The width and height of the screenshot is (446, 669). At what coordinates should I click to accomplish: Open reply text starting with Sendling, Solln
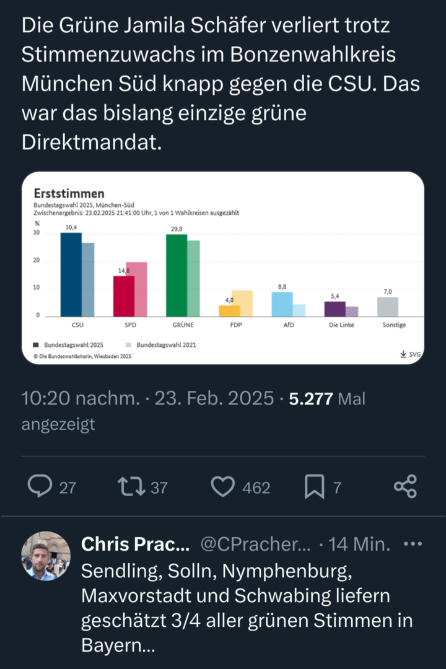pos(247,608)
